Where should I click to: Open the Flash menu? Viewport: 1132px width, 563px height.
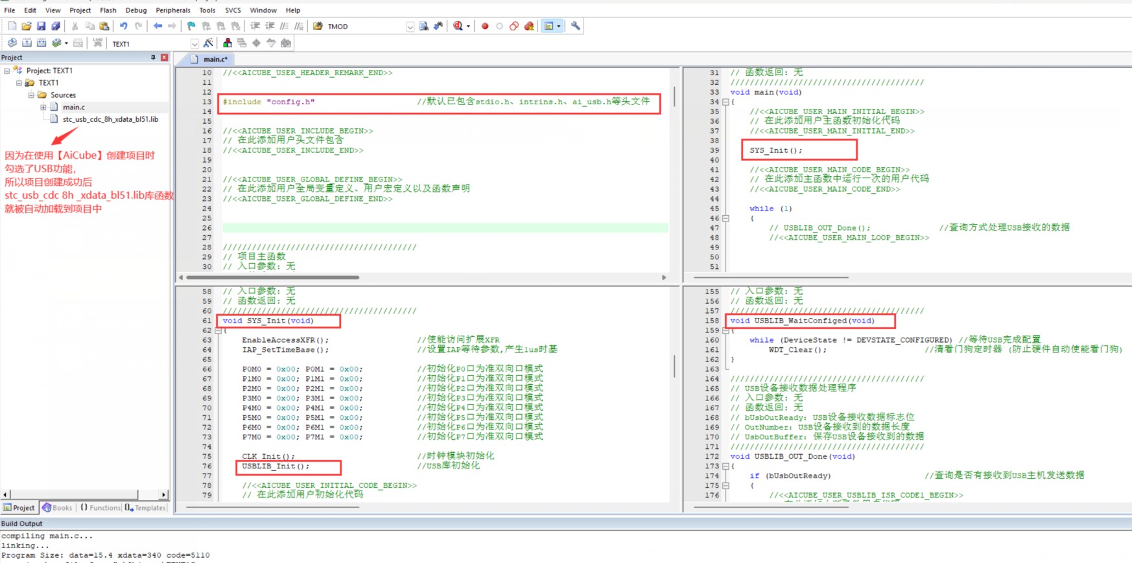click(108, 10)
